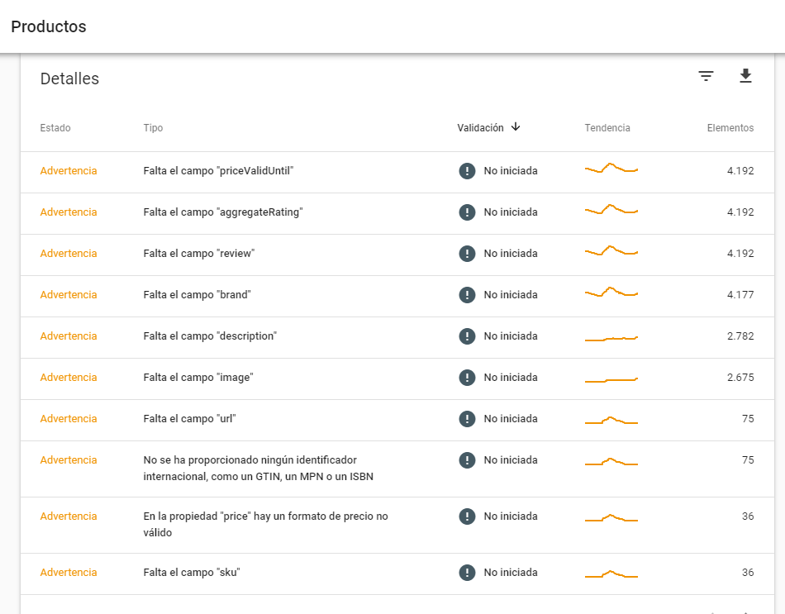Click the download export icon

745,76
